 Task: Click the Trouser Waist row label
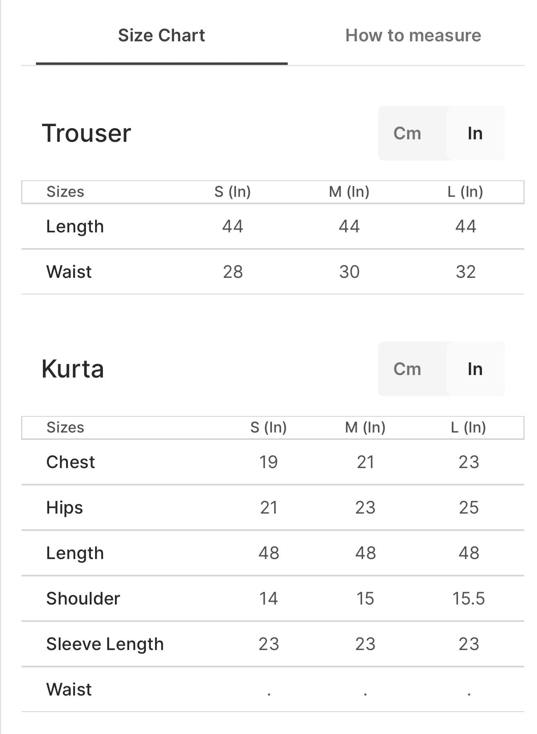69,272
